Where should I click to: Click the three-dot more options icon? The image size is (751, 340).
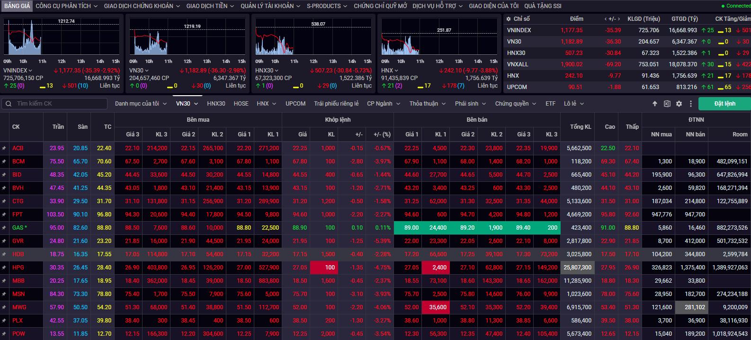pyautogui.click(x=691, y=104)
